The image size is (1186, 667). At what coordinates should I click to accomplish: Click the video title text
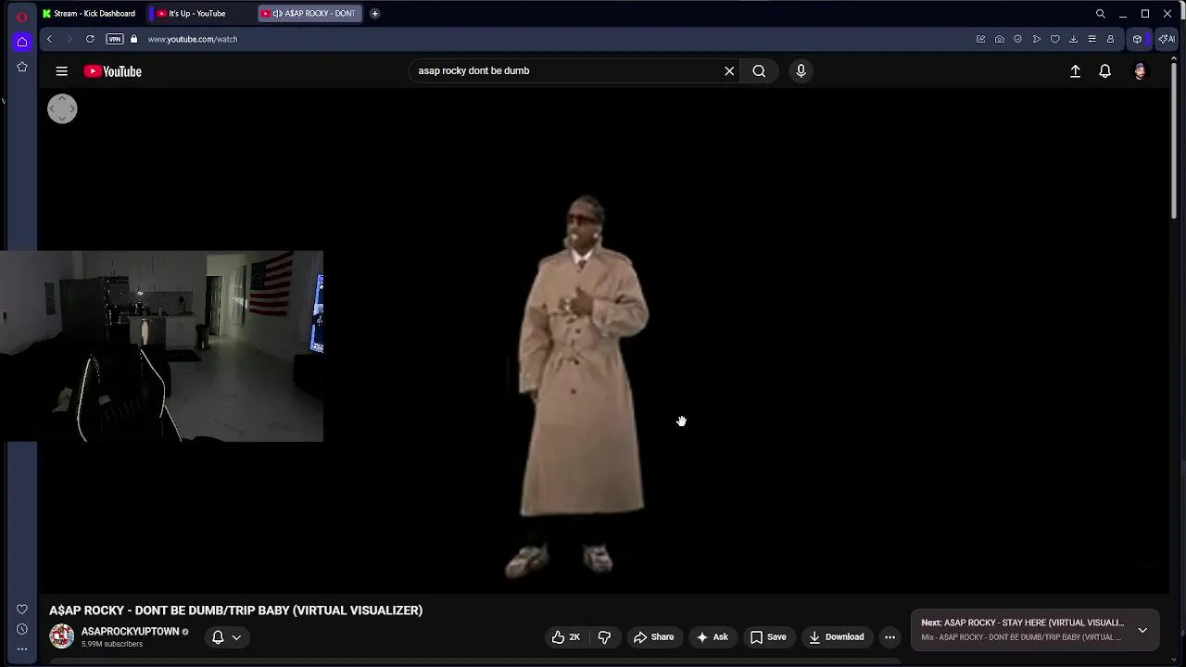click(235, 610)
